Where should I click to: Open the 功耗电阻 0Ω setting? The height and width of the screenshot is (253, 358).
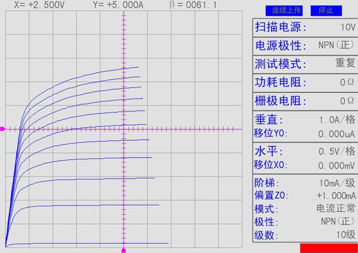pos(305,82)
